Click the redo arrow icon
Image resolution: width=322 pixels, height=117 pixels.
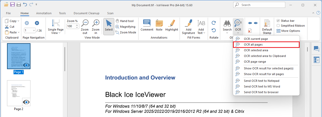click(x=31, y=4)
